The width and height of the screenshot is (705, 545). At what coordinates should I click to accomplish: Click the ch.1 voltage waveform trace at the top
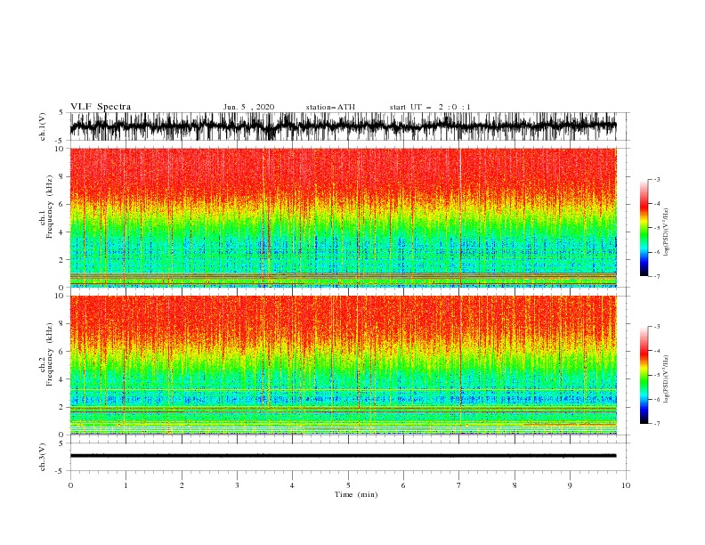[343, 126]
